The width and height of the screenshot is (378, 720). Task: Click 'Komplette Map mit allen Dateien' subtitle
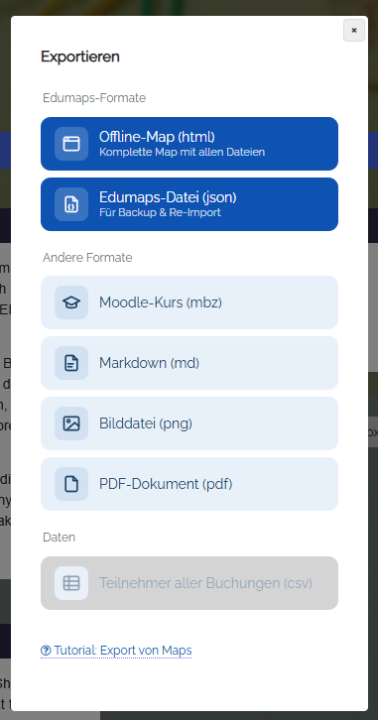(182, 152)
